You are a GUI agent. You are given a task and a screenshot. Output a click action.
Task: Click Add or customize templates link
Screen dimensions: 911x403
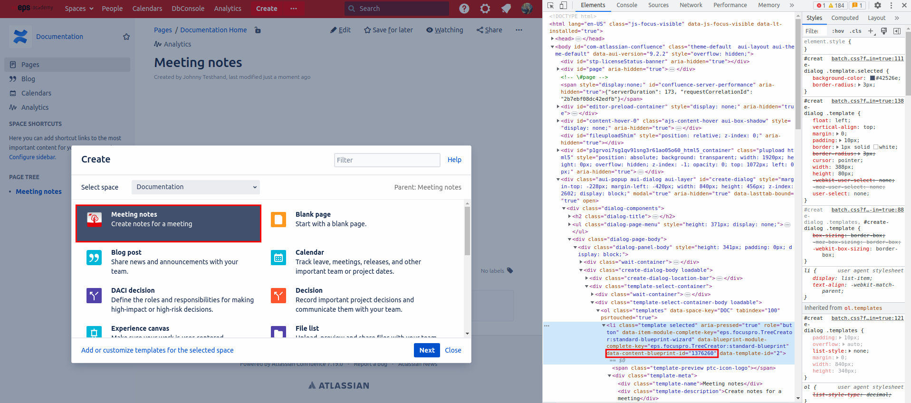click(x=157, y=350)
